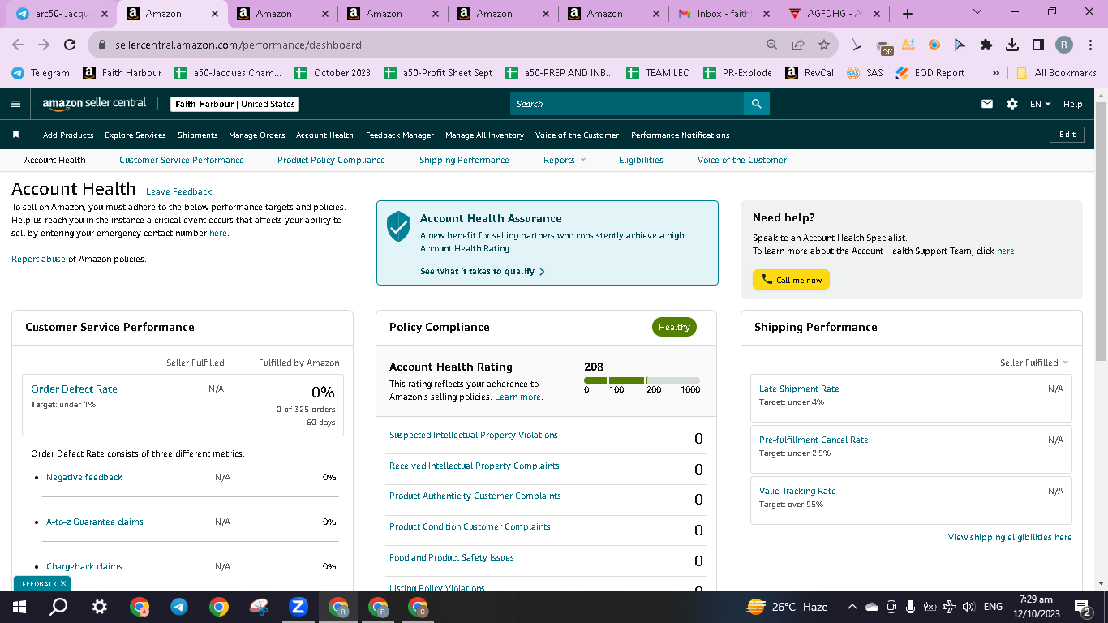Open Performance Notifications menu item
Viewport: 1108px width, 623px height.
[681, 135]
